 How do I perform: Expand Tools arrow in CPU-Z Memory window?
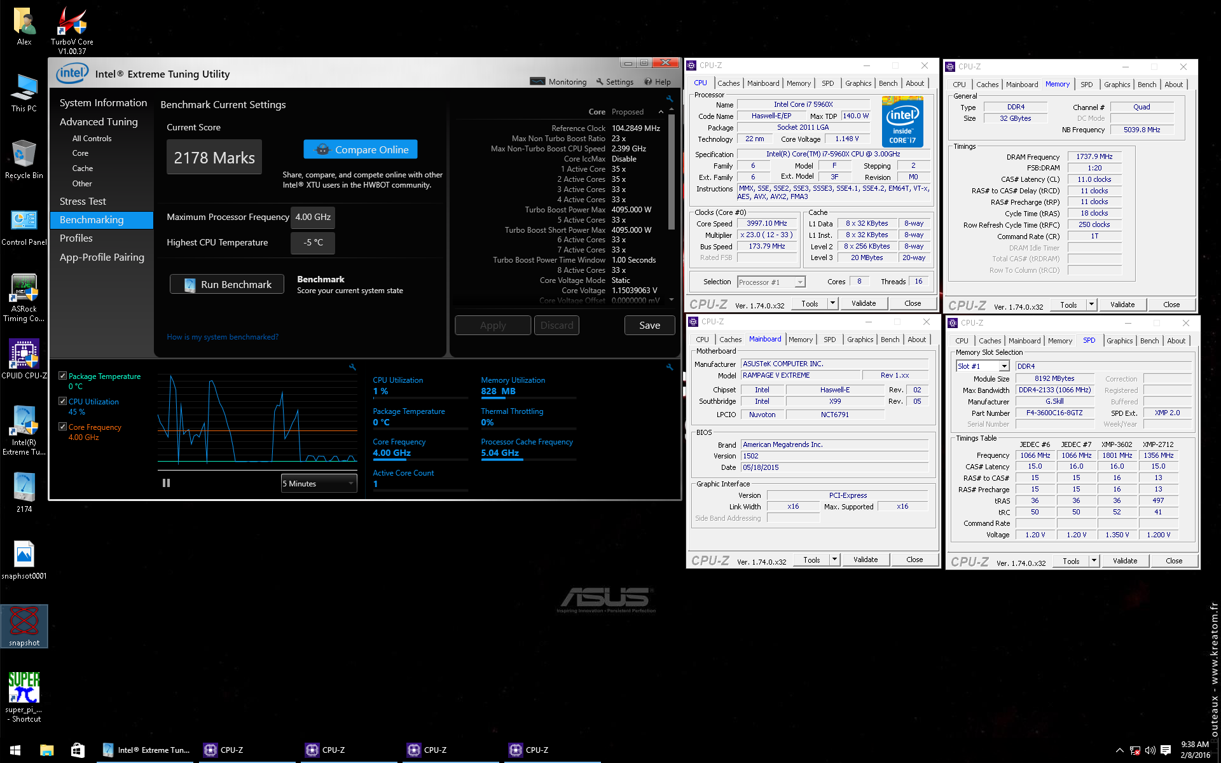point(1091,305)
